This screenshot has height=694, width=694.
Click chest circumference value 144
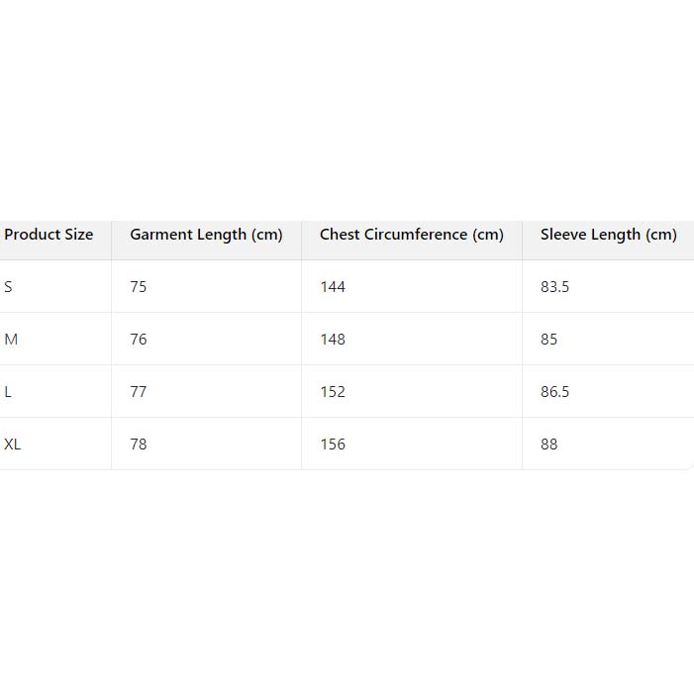(x=333, y=287)
